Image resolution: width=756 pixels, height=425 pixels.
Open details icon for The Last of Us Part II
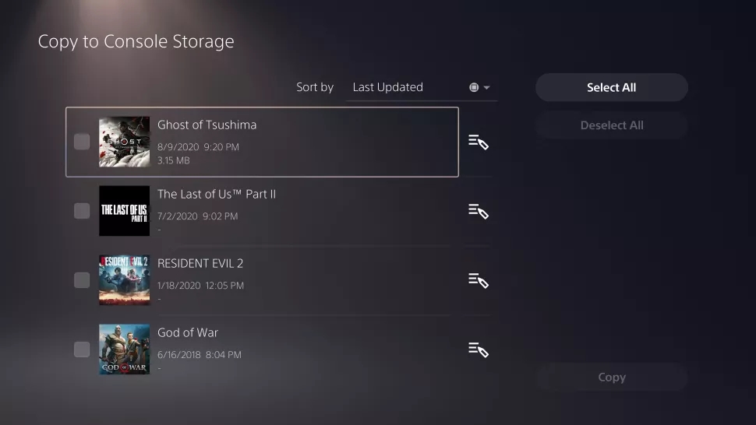pos(478,211)
